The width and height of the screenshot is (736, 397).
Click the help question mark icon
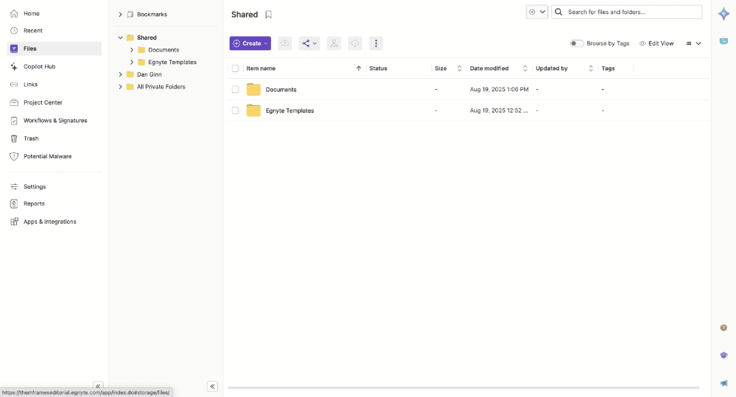click(723, 328)
